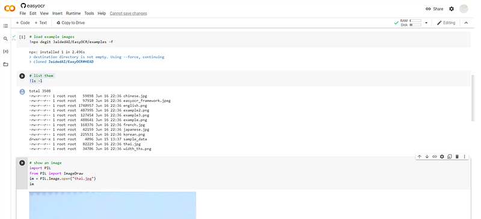Image resolution: width=481 pixels, height=219 pixels.
Task: Open the runtime connection dropdown arrow
Action: coord(426,23)
